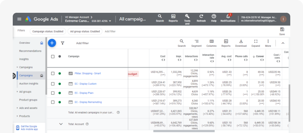This screenshot has height=133, width=303.
Task: Click Campaign status: Enabled filter chip
Action: point(48,31)
